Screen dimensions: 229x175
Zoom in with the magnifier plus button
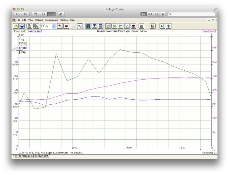pyautogui.click(x=25, y=14)
